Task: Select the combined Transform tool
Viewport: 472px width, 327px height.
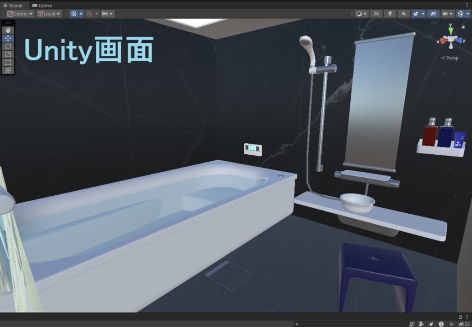Action: [x=8, y=70]
